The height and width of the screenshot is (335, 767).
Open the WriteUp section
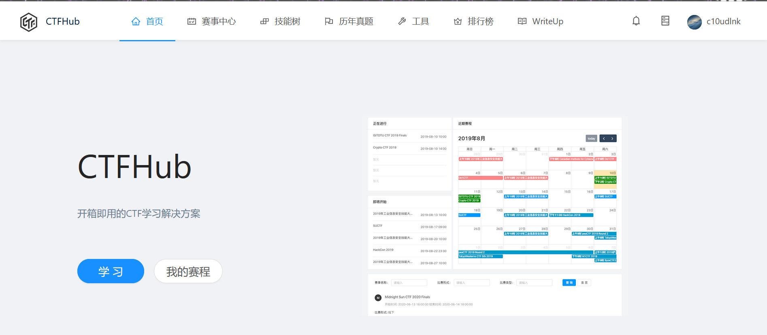tap(541, 21)
